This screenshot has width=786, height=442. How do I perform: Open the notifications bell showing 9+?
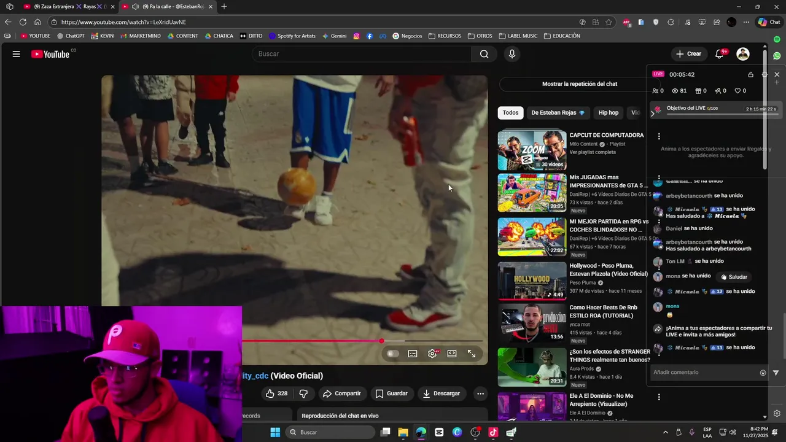click(x=720, y=54)
